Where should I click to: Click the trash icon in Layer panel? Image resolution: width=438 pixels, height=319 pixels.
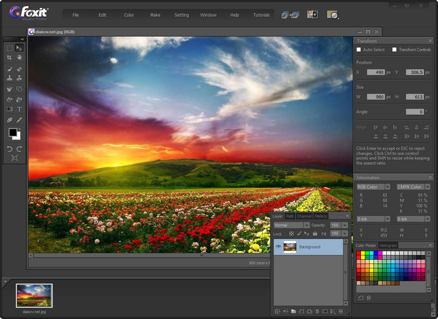341,311
